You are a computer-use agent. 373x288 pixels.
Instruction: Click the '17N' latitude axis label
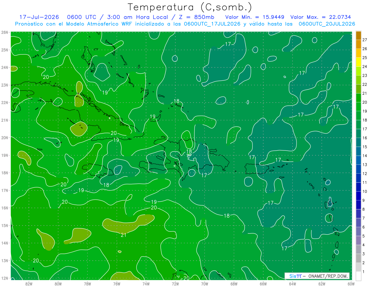point(5,190)
